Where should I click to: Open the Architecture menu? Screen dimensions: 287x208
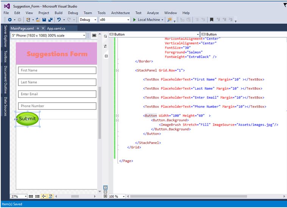(120, 13)
